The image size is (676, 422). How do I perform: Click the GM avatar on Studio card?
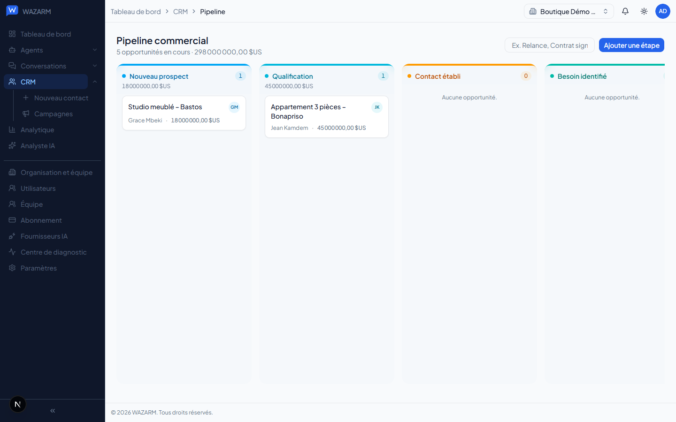[234, 107]
